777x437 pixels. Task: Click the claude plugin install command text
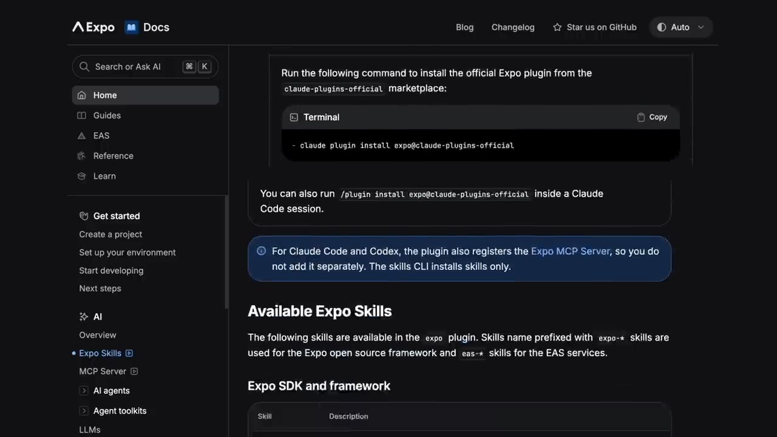click(x=407, y=146)
